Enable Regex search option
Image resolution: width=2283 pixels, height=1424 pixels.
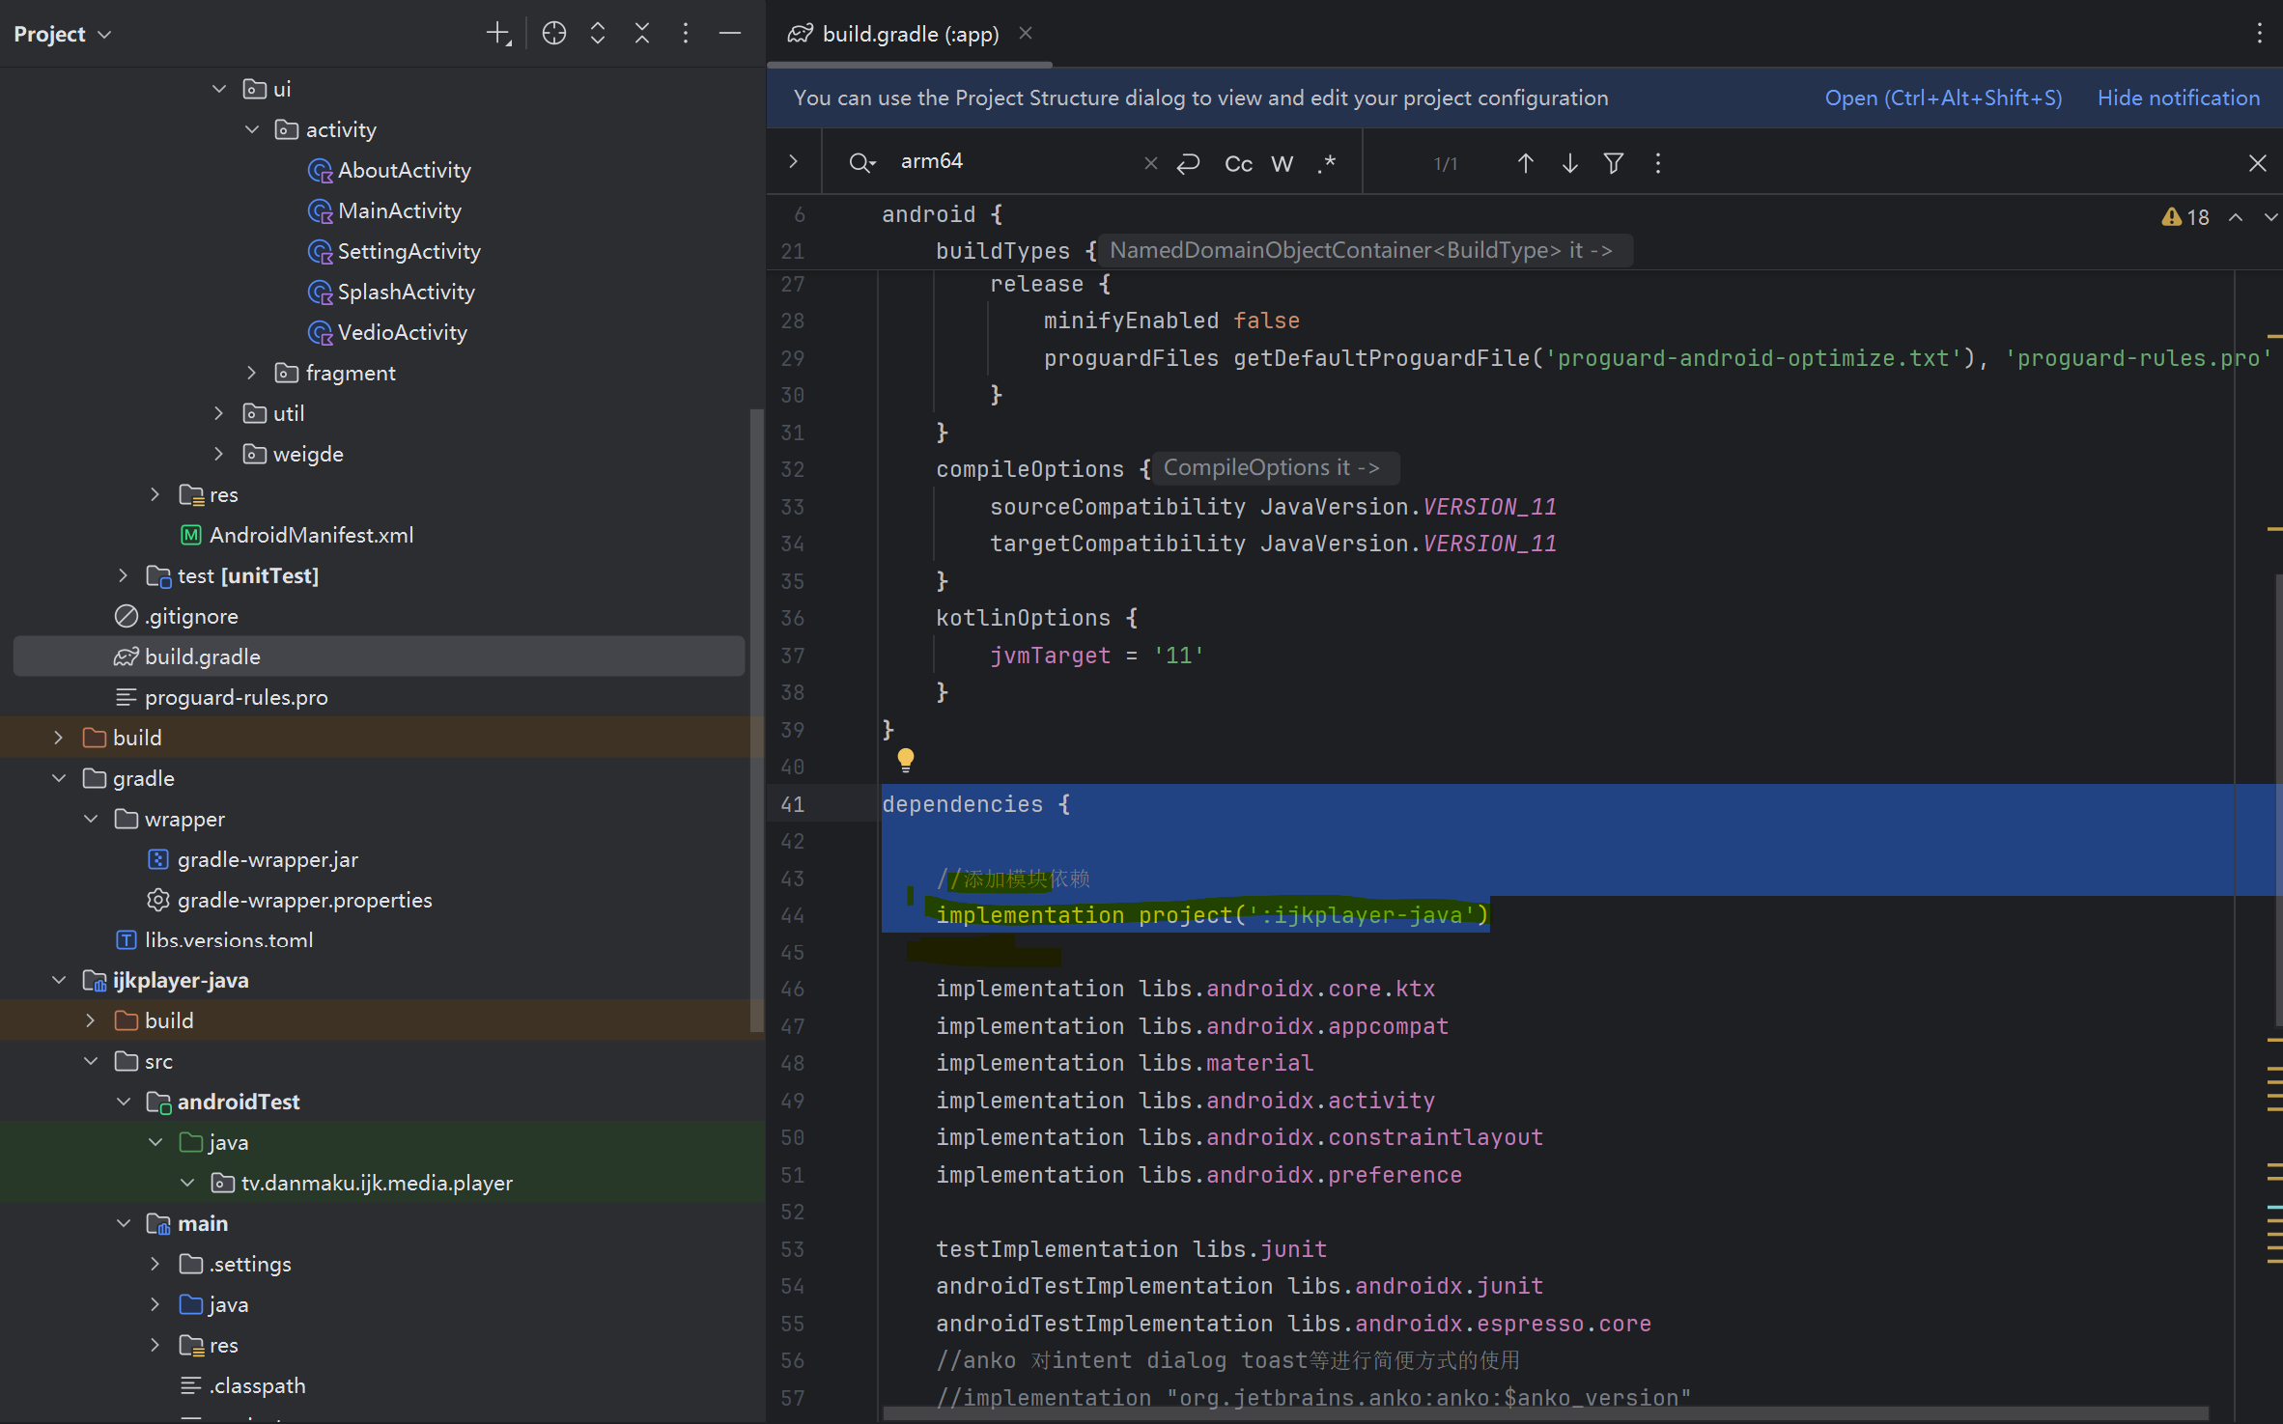point(1327,163)
